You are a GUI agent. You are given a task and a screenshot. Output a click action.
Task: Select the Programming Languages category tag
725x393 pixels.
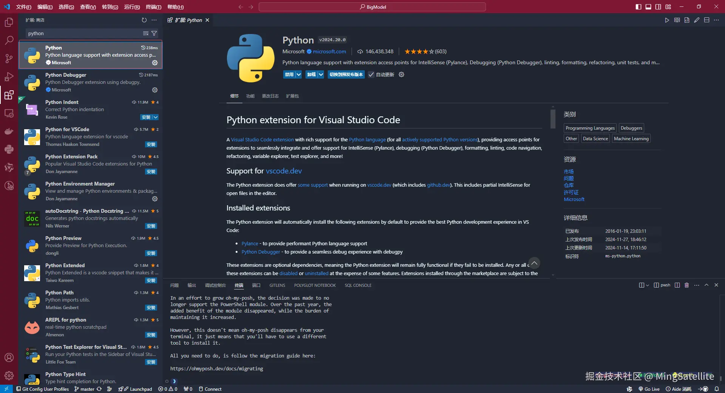point(590,128)
